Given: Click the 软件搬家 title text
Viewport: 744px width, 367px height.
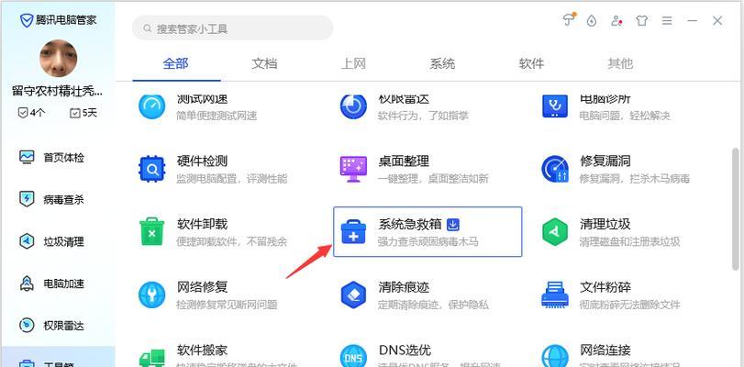Looking at the screenshot, I should (202, 350).
